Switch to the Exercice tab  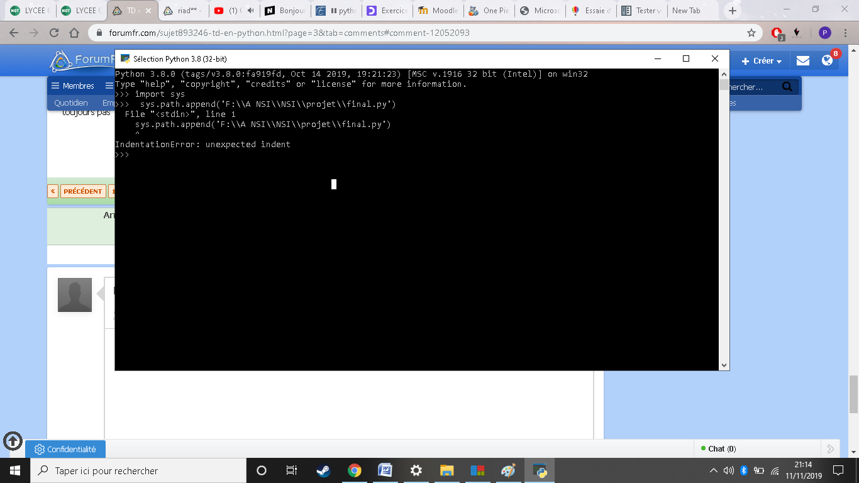387,11
